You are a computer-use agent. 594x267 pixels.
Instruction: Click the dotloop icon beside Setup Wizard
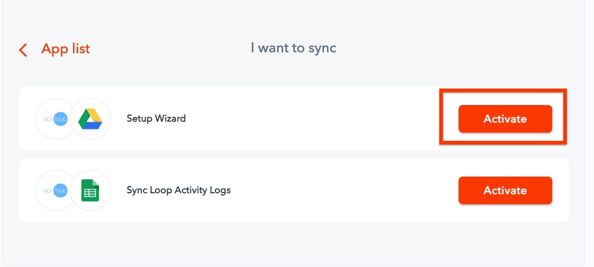coord(56,118)
